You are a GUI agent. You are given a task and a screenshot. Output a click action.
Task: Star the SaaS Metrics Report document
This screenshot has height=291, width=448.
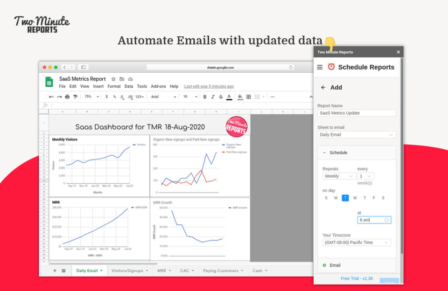[113, 79]
